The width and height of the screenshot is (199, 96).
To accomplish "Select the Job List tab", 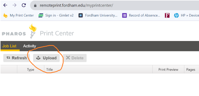I will tap(9, 46).
